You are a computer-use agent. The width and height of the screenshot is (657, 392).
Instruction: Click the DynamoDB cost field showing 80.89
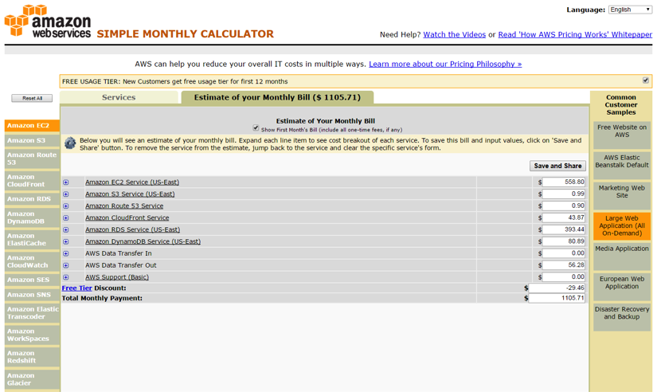564,241
